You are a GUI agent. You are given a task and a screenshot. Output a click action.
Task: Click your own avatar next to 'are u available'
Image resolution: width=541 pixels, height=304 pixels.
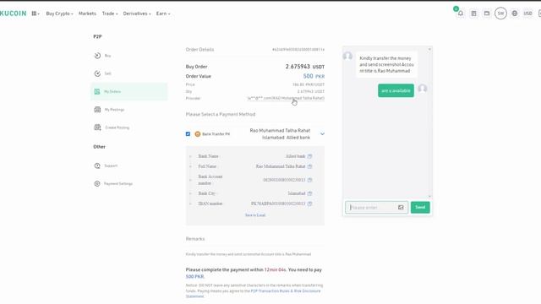click(x=423, y=88)
